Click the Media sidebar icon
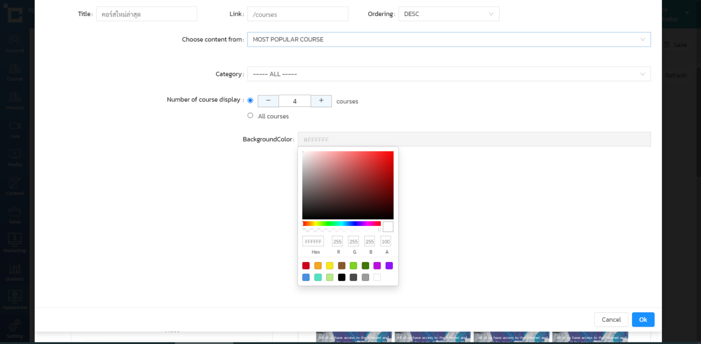The image size is (701, 344). 15,157
